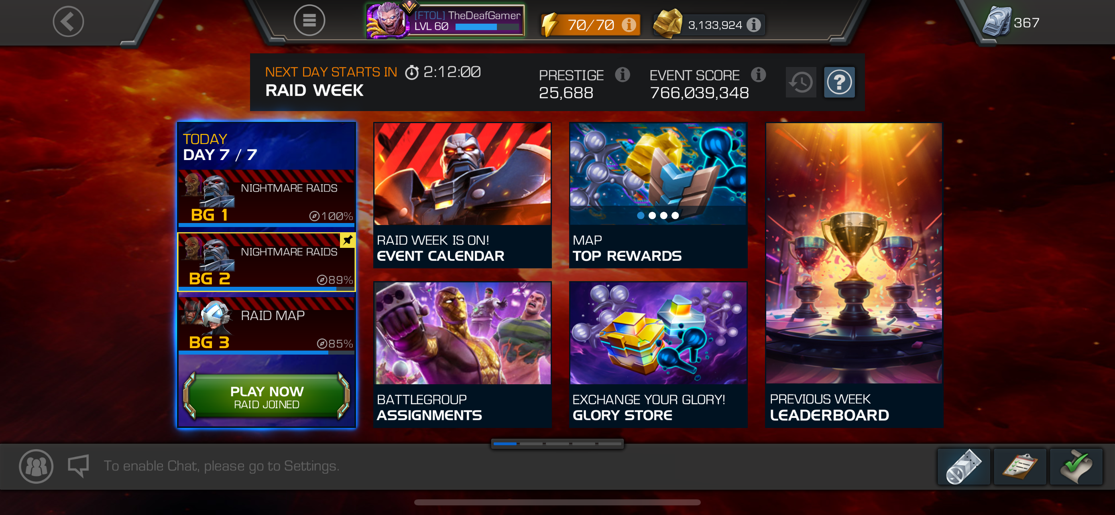Open the no-items canister icon
The image size is (1115, 515).
click(964, 466)
